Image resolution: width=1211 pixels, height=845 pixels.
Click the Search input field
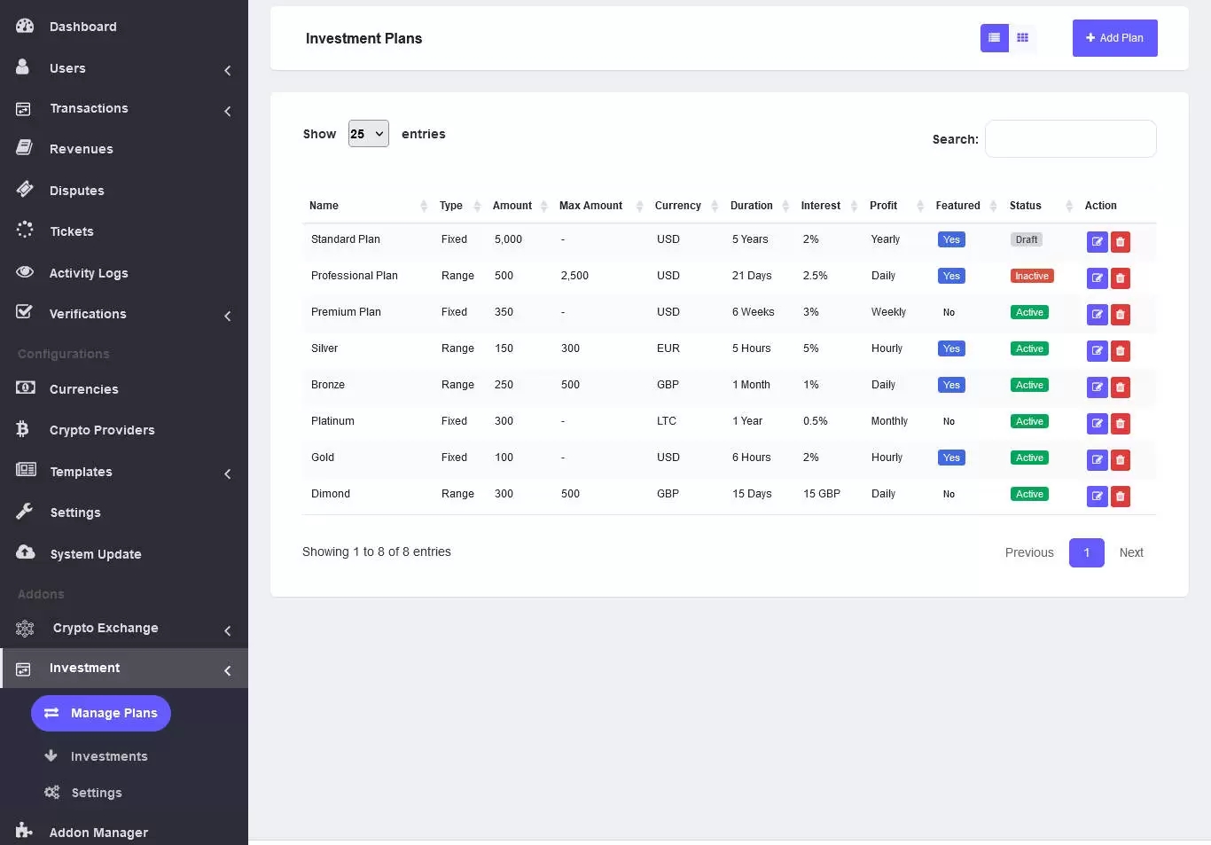(1070, 139)
